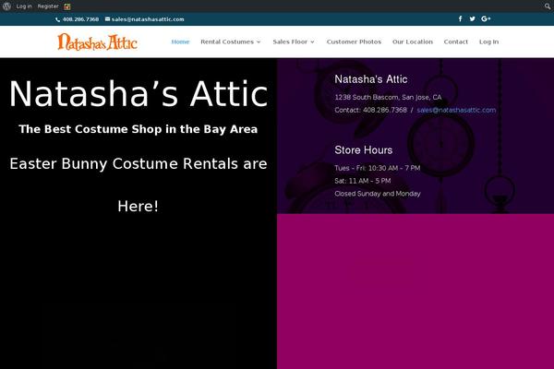Click 'Closed Sunday and Monday' text
Viewport: 554px width, 369px height.
(x=378, y=194)
